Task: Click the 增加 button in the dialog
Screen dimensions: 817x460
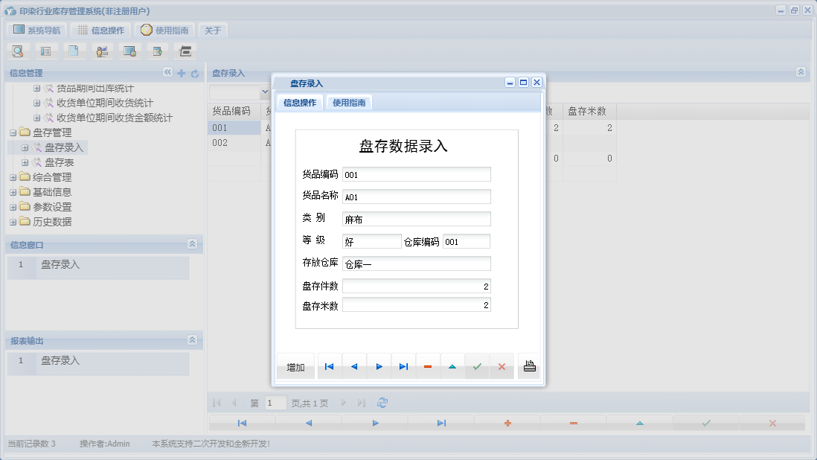Action: (295, 365)
